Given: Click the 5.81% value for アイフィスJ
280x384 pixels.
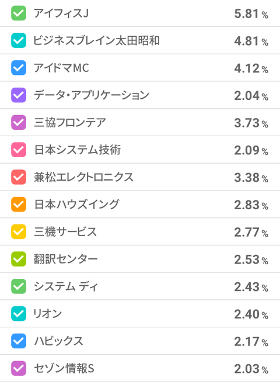Looking at the screenshot, I should [251, 13].
